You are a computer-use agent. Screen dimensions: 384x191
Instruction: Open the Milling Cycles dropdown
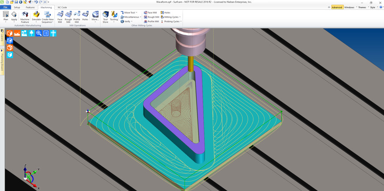pos(171,17)
